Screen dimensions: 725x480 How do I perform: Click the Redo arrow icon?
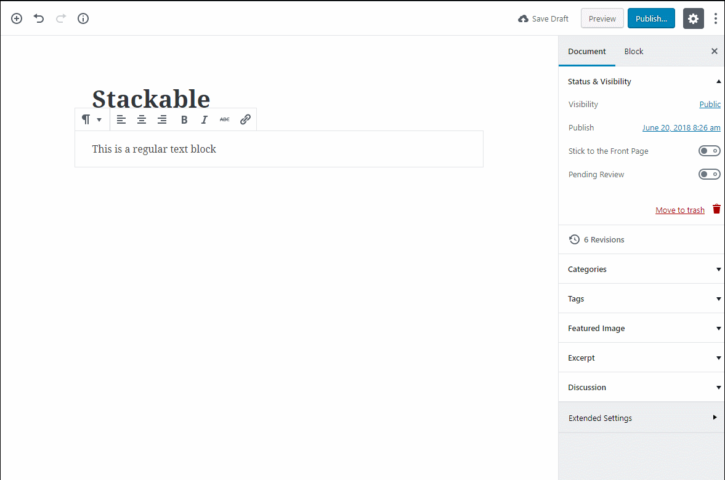tap(61, 18)
